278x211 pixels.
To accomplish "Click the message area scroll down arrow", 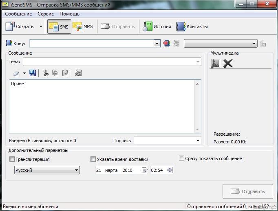I will pyautogui.click(x=198, y=130).
